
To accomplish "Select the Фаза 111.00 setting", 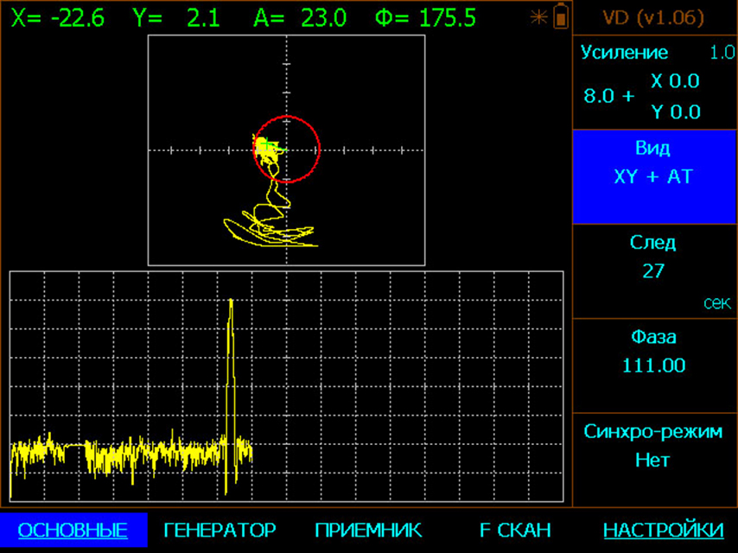I will coord(655,365).
